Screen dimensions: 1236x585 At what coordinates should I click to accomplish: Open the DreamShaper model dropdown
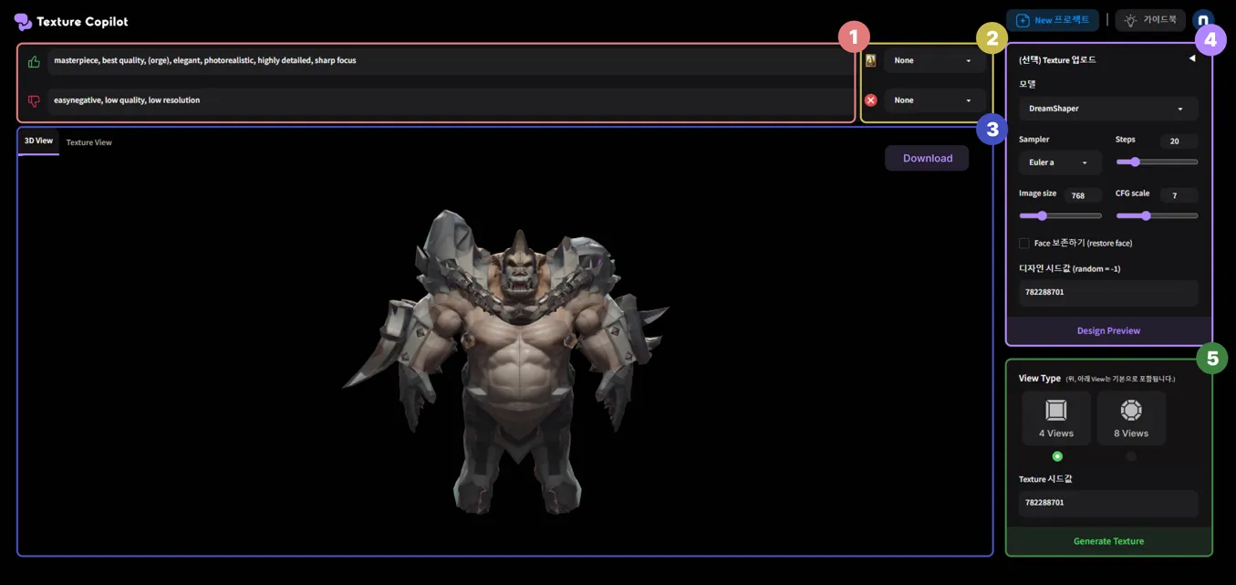[1107, 108]
